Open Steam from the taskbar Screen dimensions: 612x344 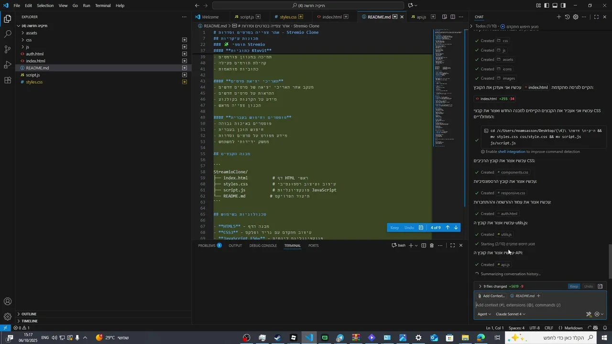point(278,338)
